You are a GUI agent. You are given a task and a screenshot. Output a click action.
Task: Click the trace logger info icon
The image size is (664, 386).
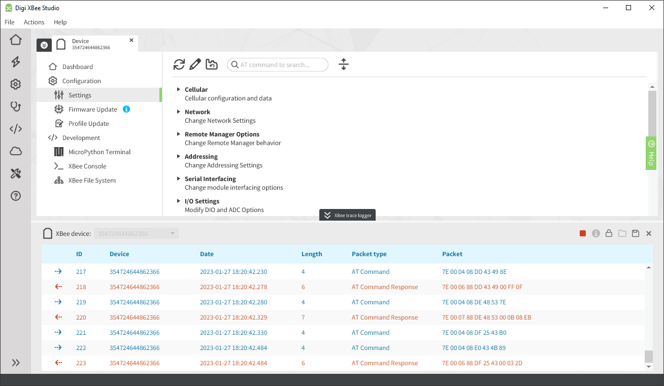coord(596,233)
